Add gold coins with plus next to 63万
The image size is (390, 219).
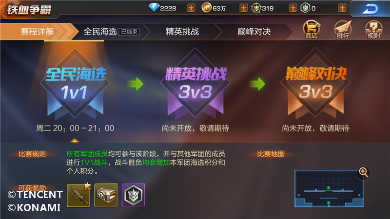pyautogui.click(x=243, y=8)
